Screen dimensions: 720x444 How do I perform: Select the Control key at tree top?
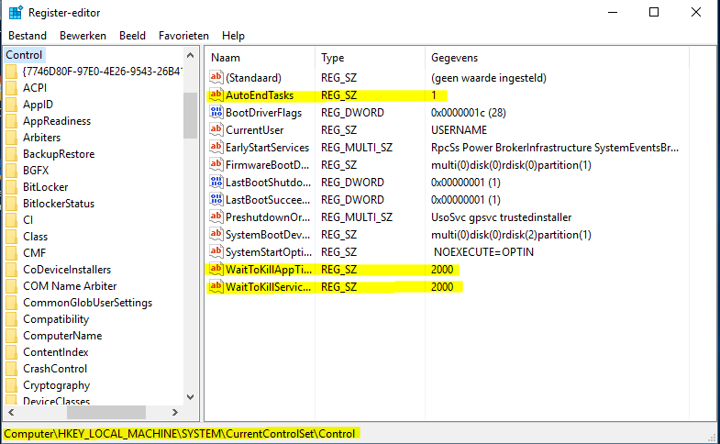click(25, 55)
